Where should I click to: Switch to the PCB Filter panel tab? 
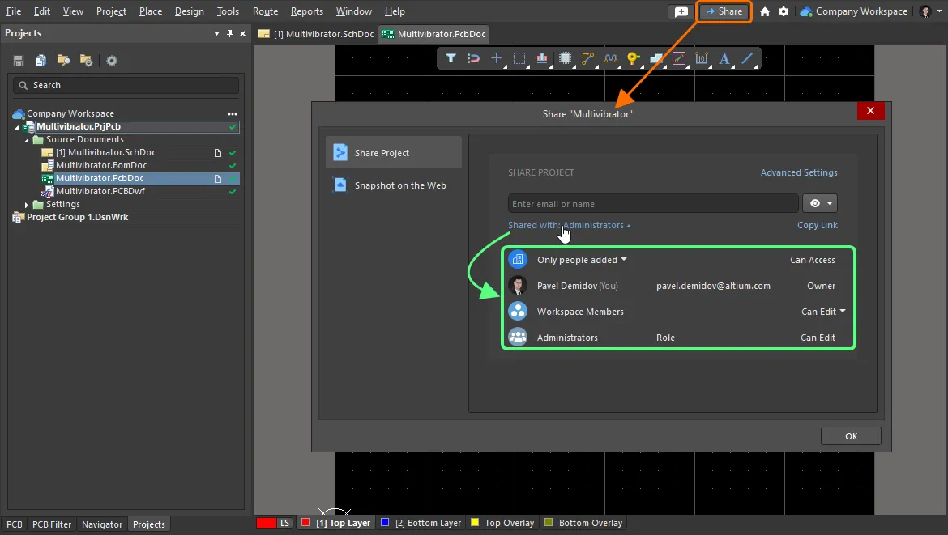pyautogui.click(x=51, y=524)
